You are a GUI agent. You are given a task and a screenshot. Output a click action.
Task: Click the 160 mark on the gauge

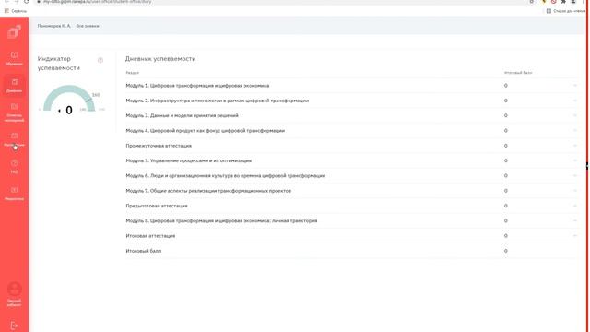(x=96, y=95)
